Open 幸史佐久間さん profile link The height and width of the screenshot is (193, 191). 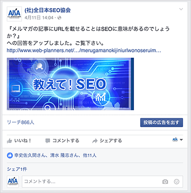click(30, 155)
